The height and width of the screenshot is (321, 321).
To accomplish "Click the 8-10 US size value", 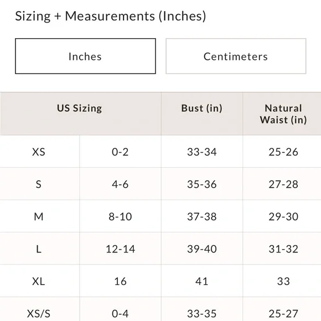I will pos(120,216).
